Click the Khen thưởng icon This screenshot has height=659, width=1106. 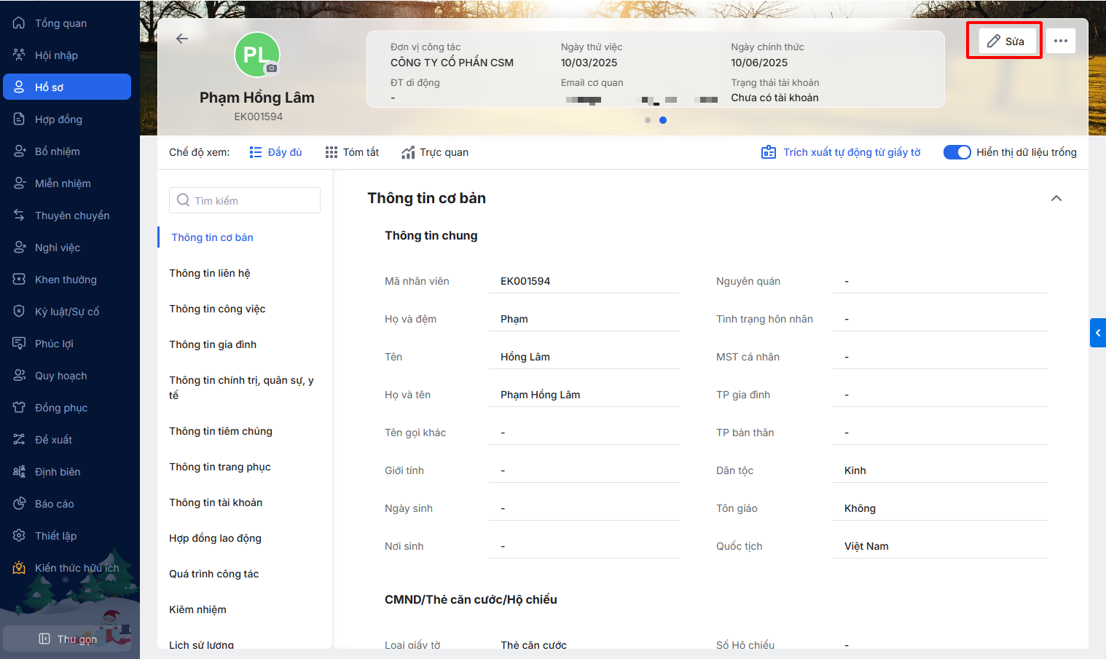click(19, 280)
